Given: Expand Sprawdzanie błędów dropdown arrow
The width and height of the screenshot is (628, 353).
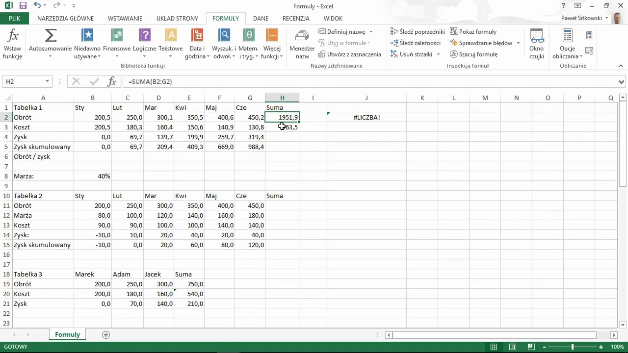Looking at the screenshot, I should click(518, 43).
